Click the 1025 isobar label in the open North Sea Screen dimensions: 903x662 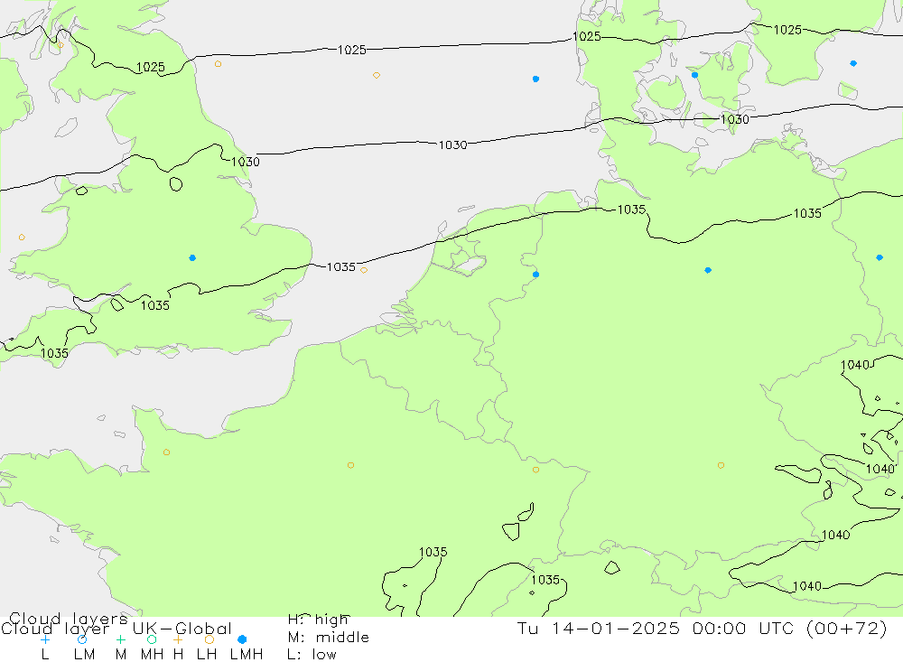(351, 51)
